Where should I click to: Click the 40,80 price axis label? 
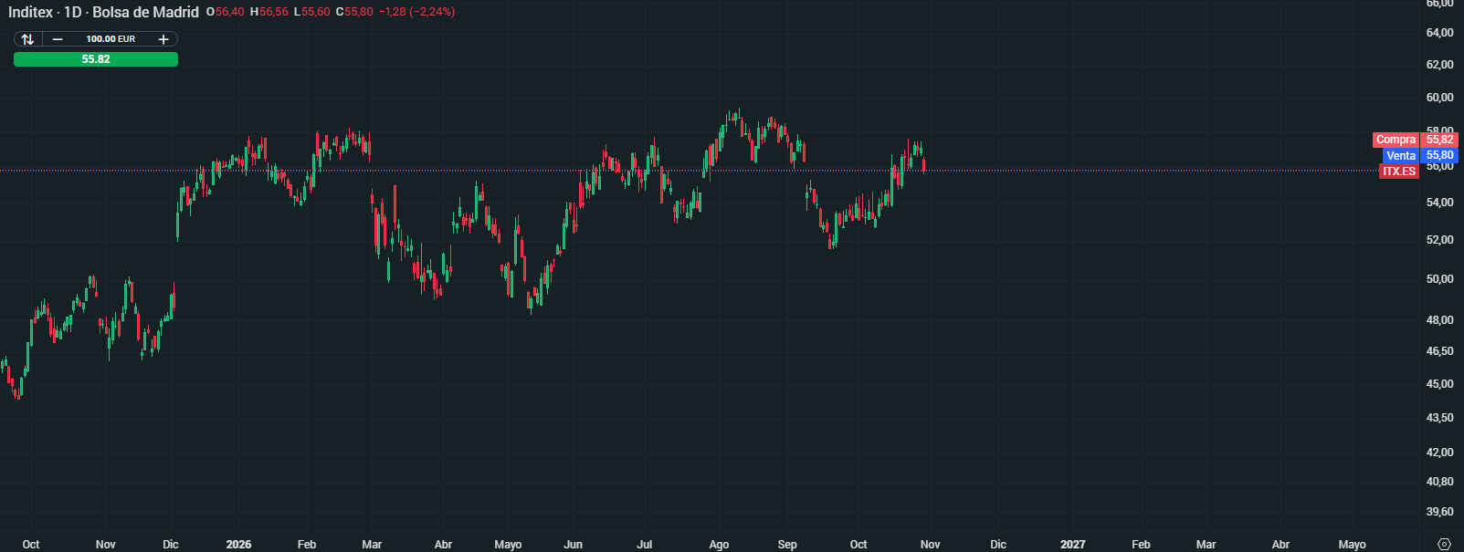1440,482
